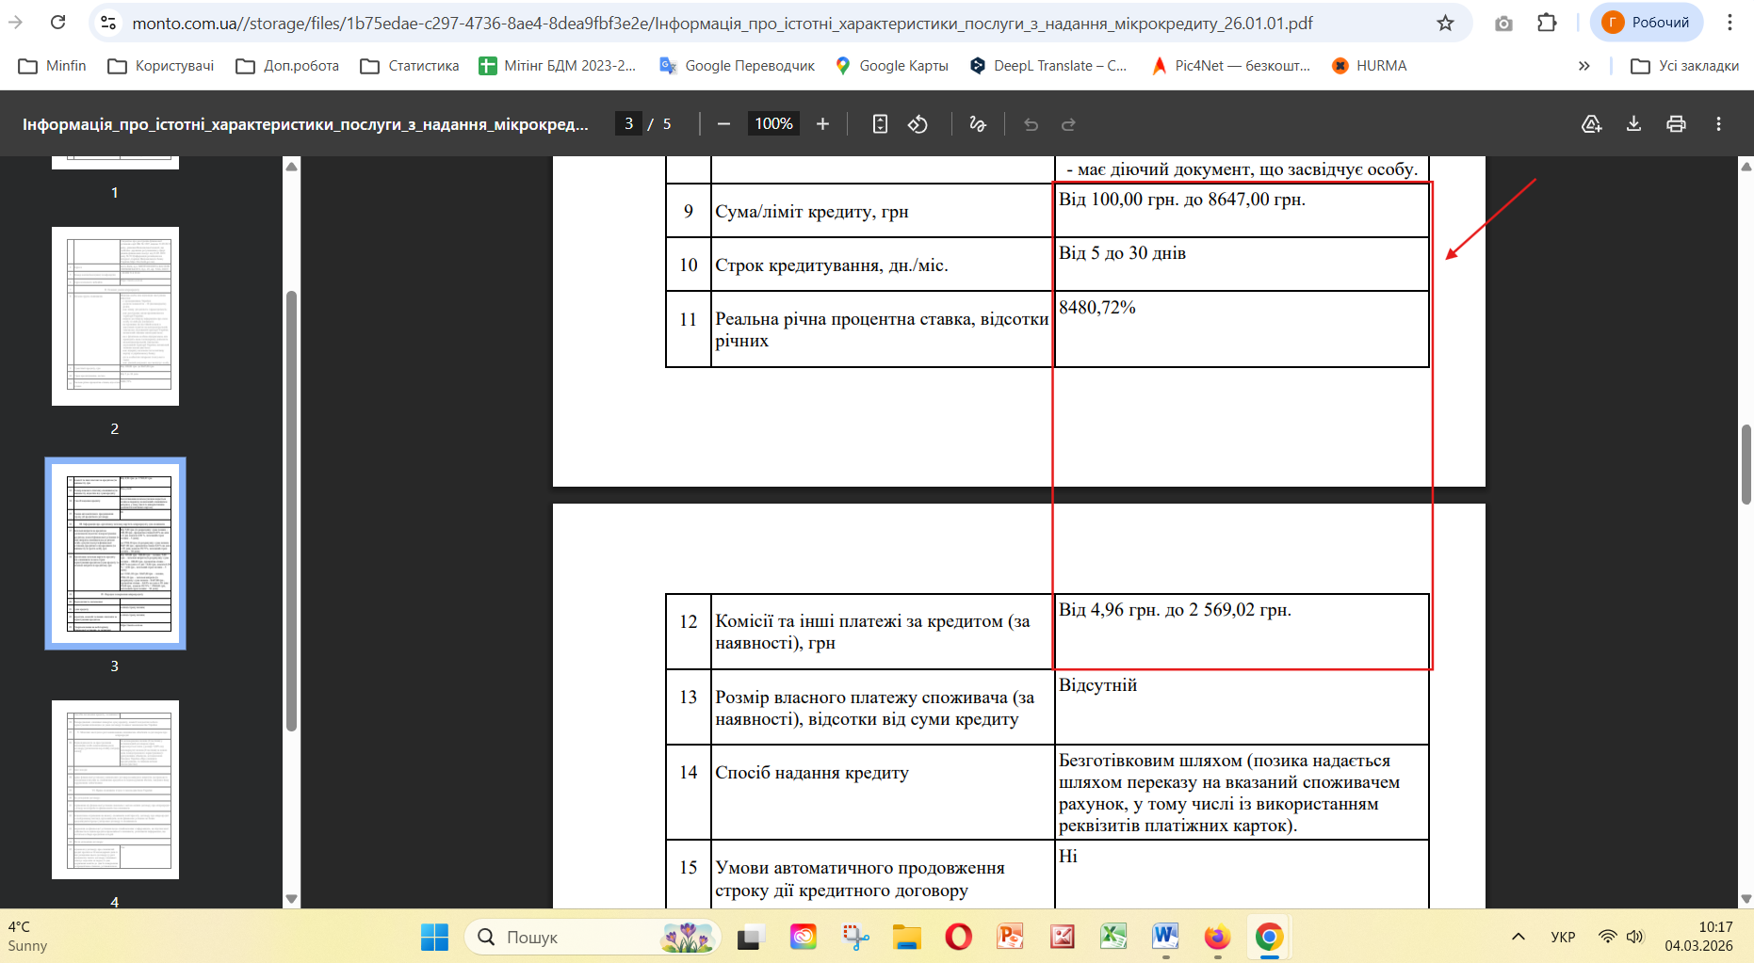The width and height of the screenshot is (1754, 963).
Task: Switch to Firefox from taskbar
Action: point(1217,937)
